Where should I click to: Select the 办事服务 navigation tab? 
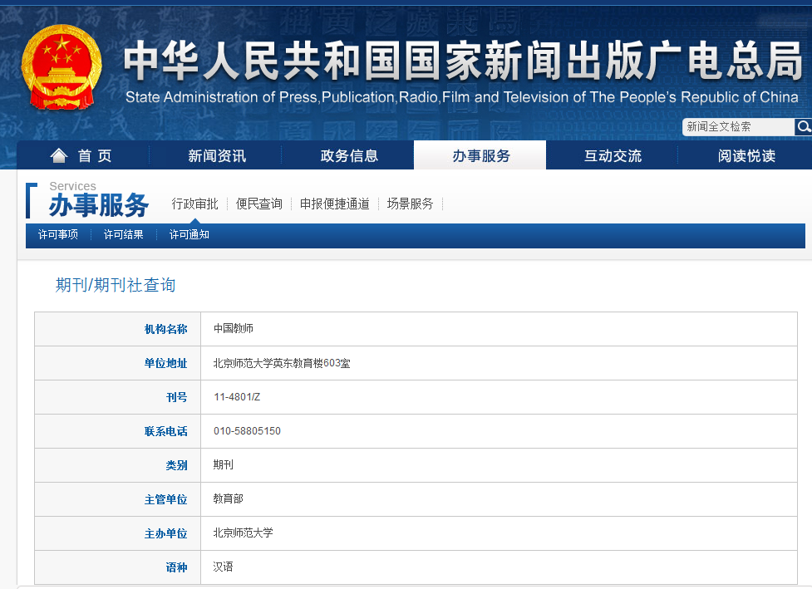[x=480, y=155]
